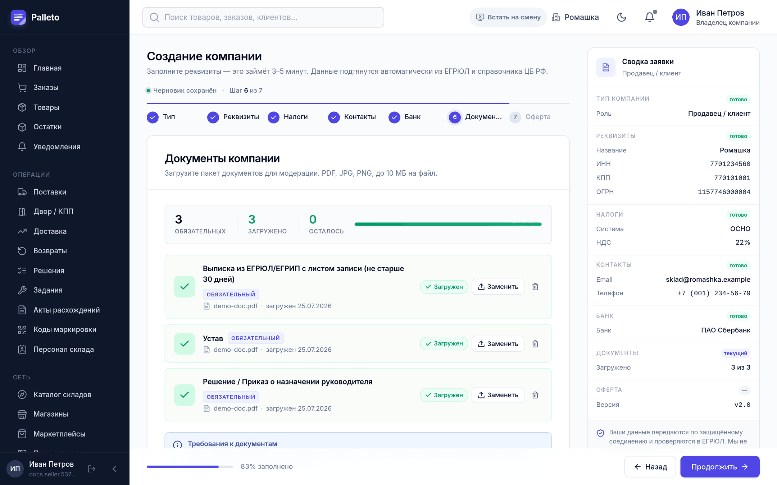The height and width of the screenshot is (485, 777).
Task: Delete the Решение / Приказ file
Action: 535,395
